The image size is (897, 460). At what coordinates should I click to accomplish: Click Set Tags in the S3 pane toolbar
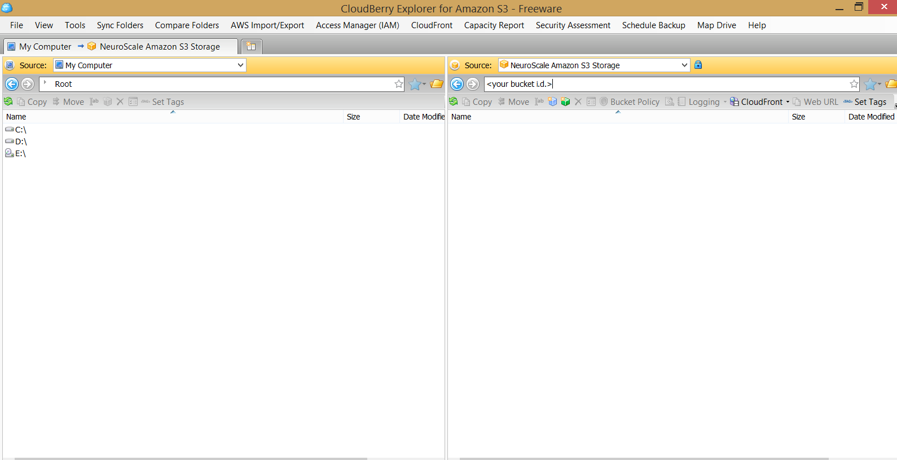865,101
